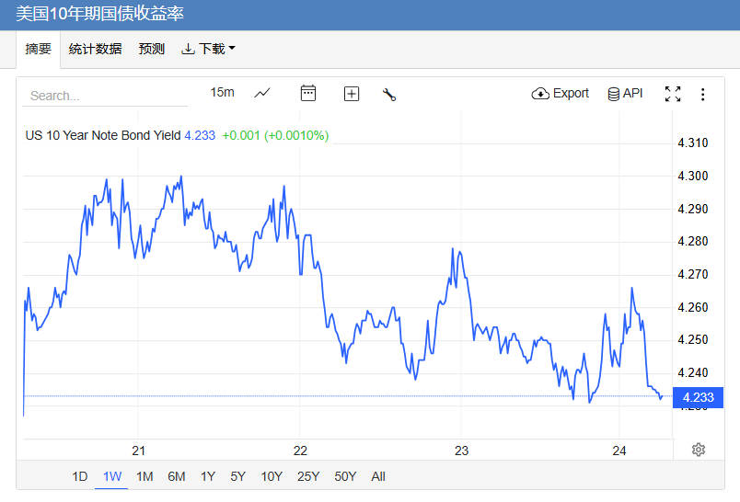Choose the 10Y time range
The height and width of the screenshot is (502, 740).
point(272,476)
